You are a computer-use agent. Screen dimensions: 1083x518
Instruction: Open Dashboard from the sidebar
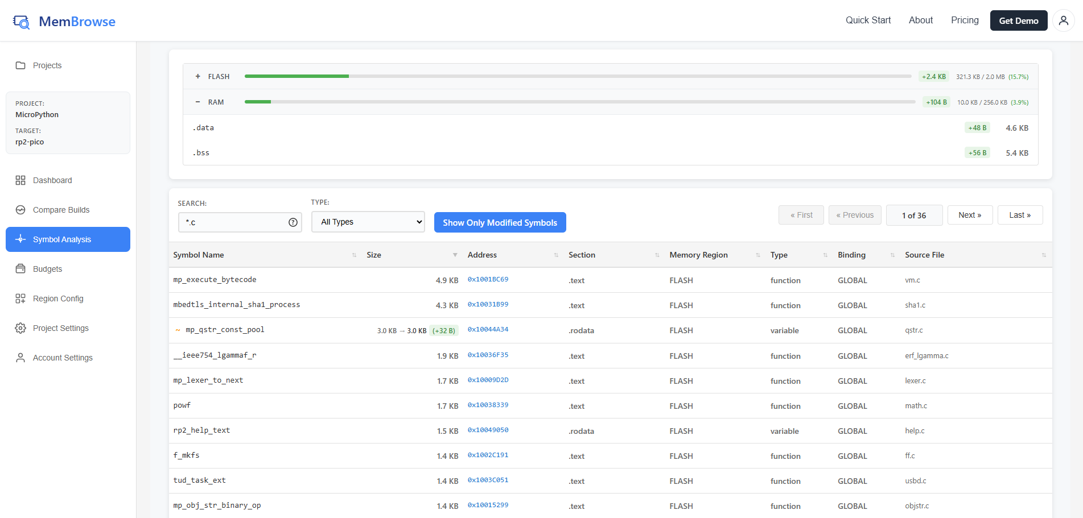pyautogui.click(x=52, y=180)
